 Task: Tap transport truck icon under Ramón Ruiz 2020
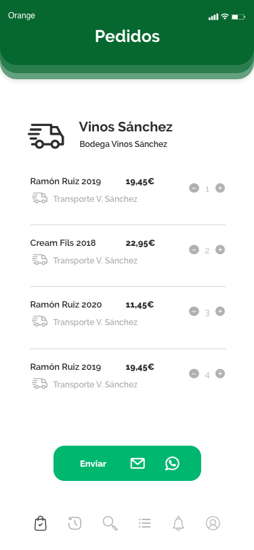tap(40, 321)
